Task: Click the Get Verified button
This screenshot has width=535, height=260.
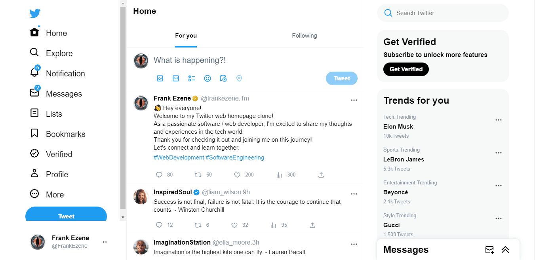Action: coord(406,69)
